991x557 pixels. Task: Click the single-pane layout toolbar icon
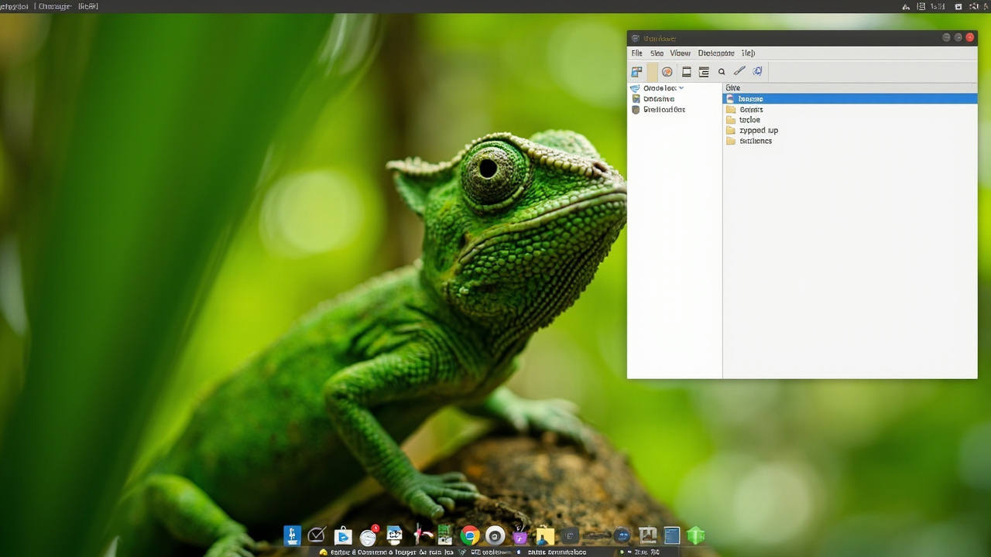click(x=686, y=72)
